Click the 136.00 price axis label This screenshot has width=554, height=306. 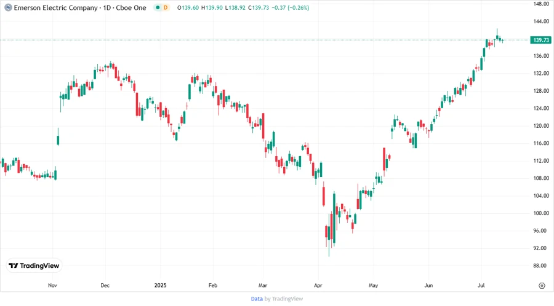(541, 56)
